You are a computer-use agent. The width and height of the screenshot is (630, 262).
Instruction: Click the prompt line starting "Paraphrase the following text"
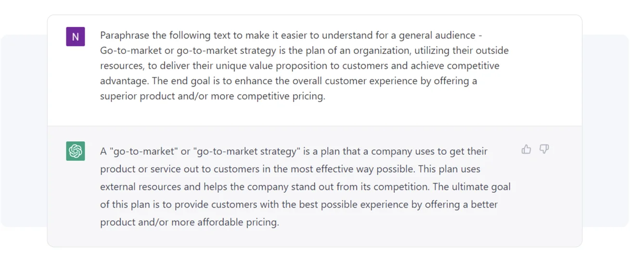point(291,36)
